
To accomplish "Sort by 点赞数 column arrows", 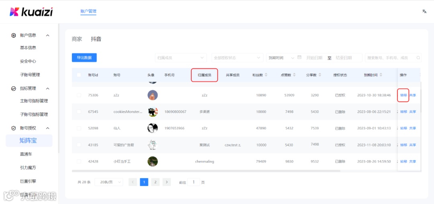I will [x=294, y=75].
